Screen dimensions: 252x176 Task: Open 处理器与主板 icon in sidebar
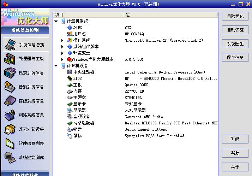coord(10,59)
